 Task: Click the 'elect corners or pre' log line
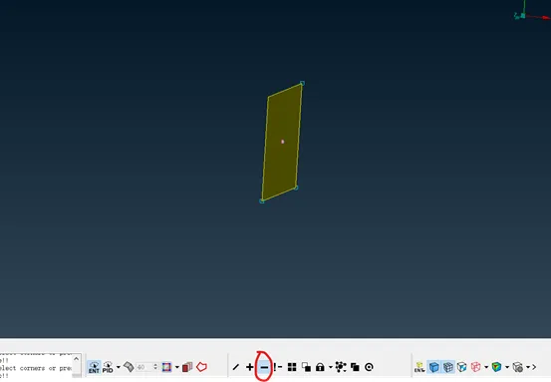[36, 368]
